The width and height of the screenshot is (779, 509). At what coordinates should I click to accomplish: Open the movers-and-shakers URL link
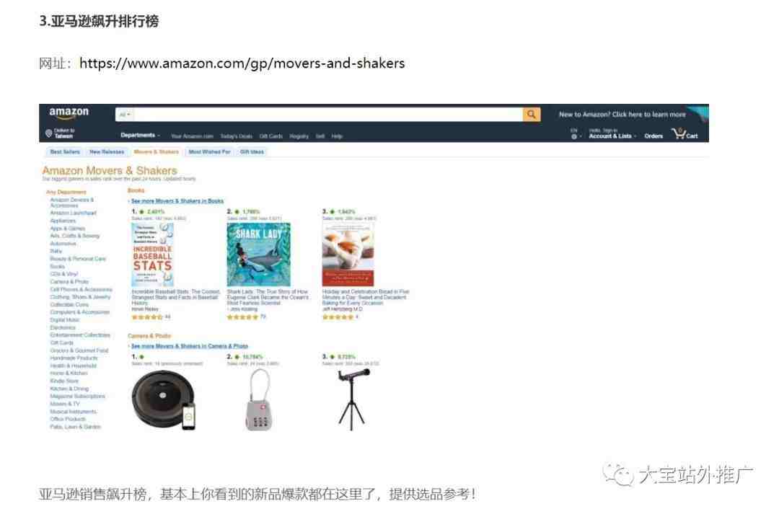point(242,63)
